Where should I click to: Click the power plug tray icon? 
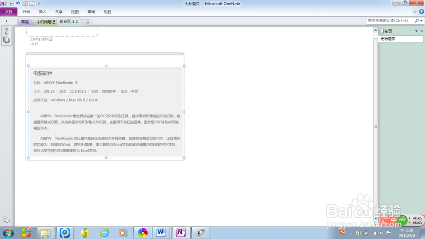pos(366,233)
